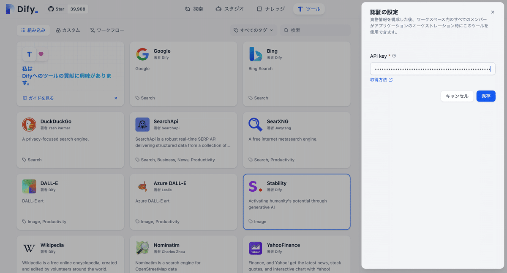Click '著者 Yash Parmar' author text
This screenshot has height=273, width=507.
(55, 128)
